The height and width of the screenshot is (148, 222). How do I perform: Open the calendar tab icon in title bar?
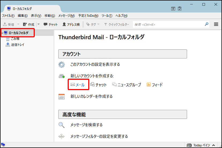(173, 9)
